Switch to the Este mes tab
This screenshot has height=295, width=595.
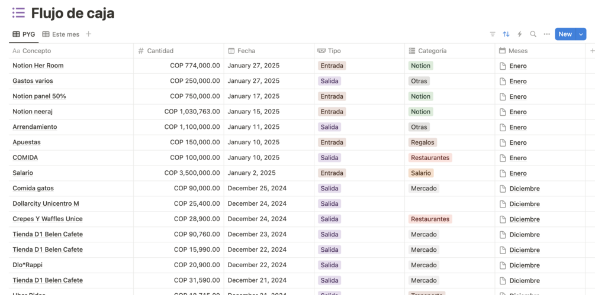(x=61, y=34)
